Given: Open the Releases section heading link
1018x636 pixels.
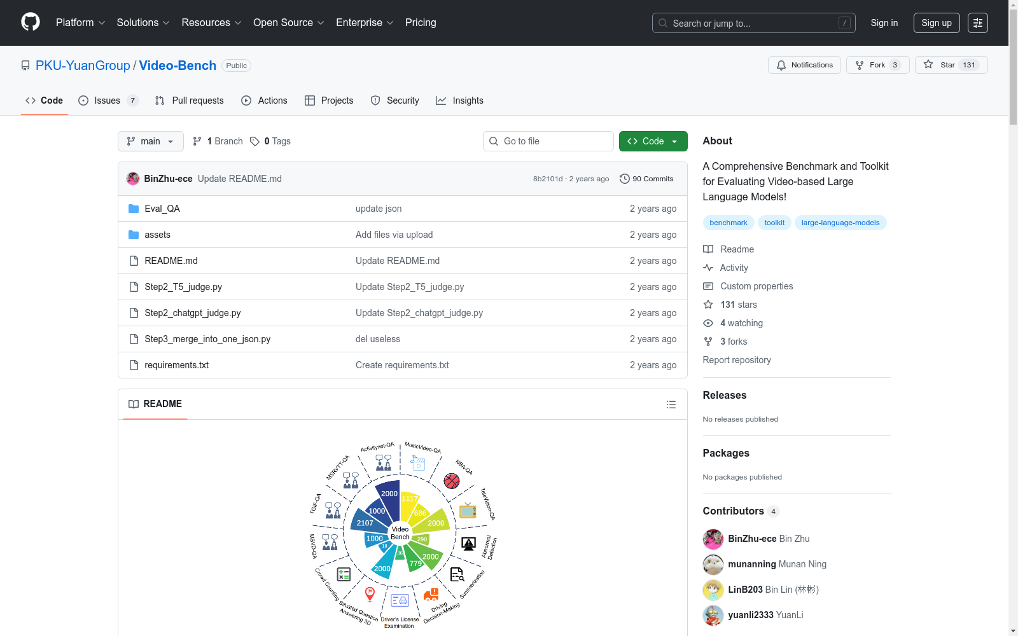Looking at the screenshot, I should point(725,395).
